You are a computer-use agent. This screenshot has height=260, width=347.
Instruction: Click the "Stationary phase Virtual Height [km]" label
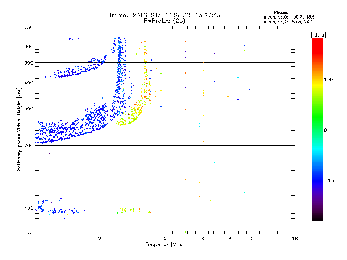[x=19, y=130]
